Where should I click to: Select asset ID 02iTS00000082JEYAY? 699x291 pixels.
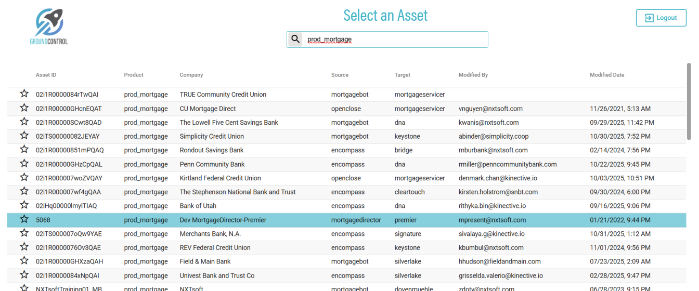tap(68, 136)
